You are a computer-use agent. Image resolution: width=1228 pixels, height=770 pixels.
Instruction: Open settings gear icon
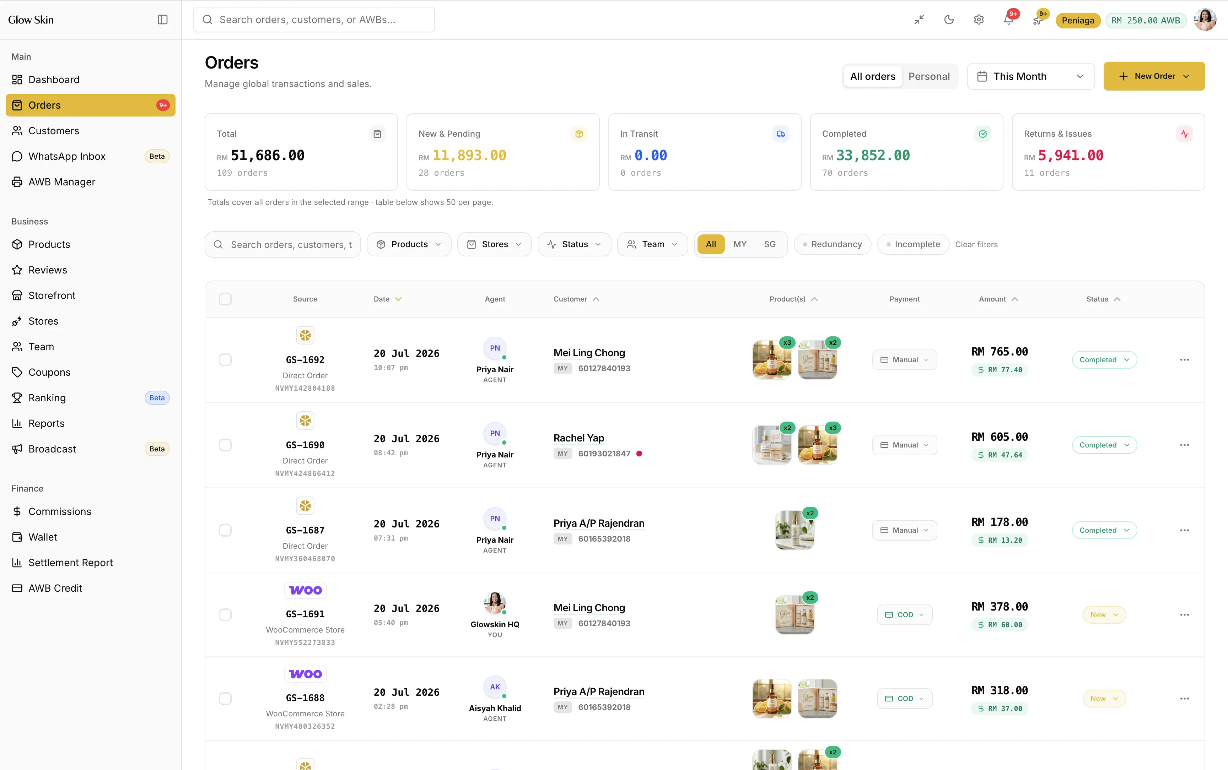(x=979, y=20)
